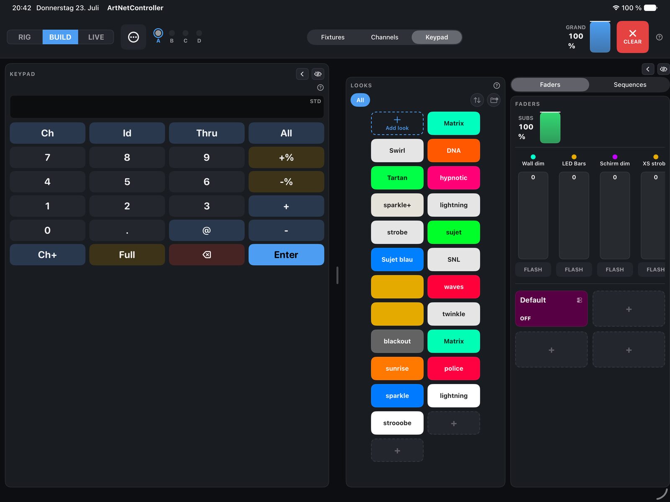Add a look folder icon
670x502 pixels.
point(494,100)
